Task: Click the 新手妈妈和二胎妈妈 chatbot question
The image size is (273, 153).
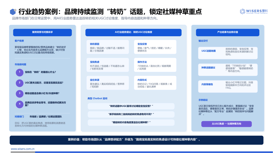Action: click(x=131, y=114)
